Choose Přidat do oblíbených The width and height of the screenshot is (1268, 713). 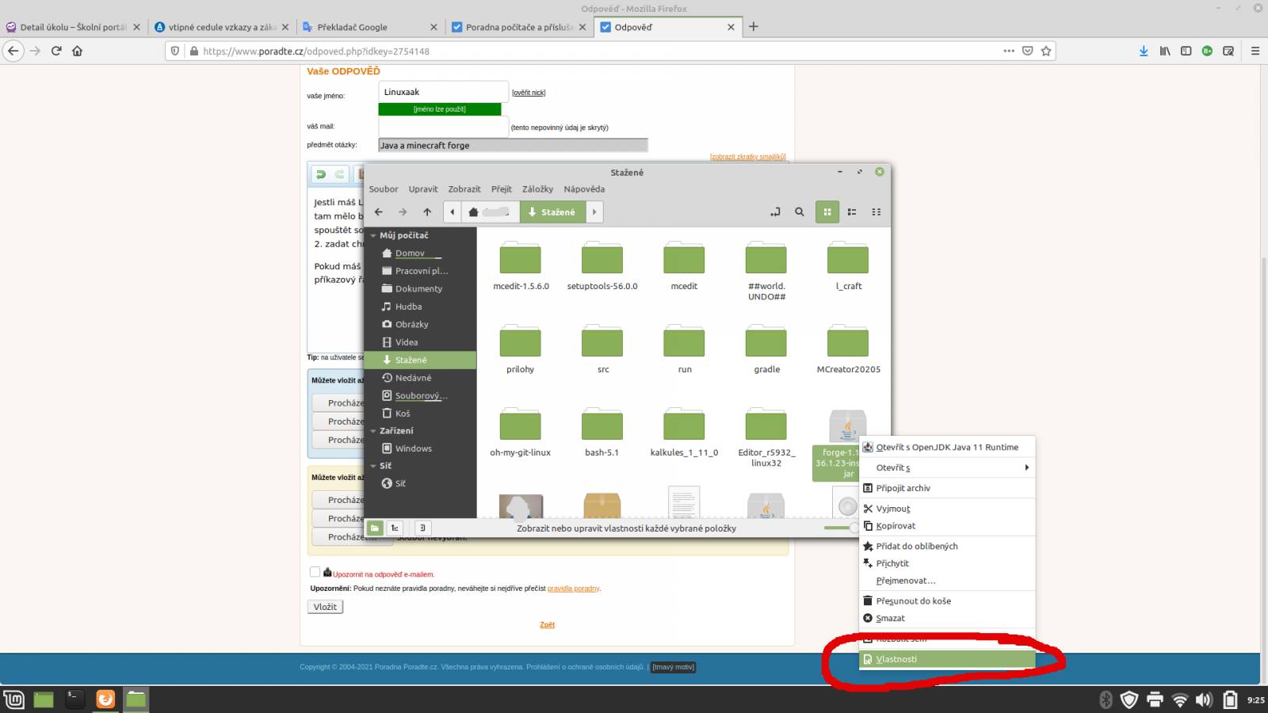948,546
